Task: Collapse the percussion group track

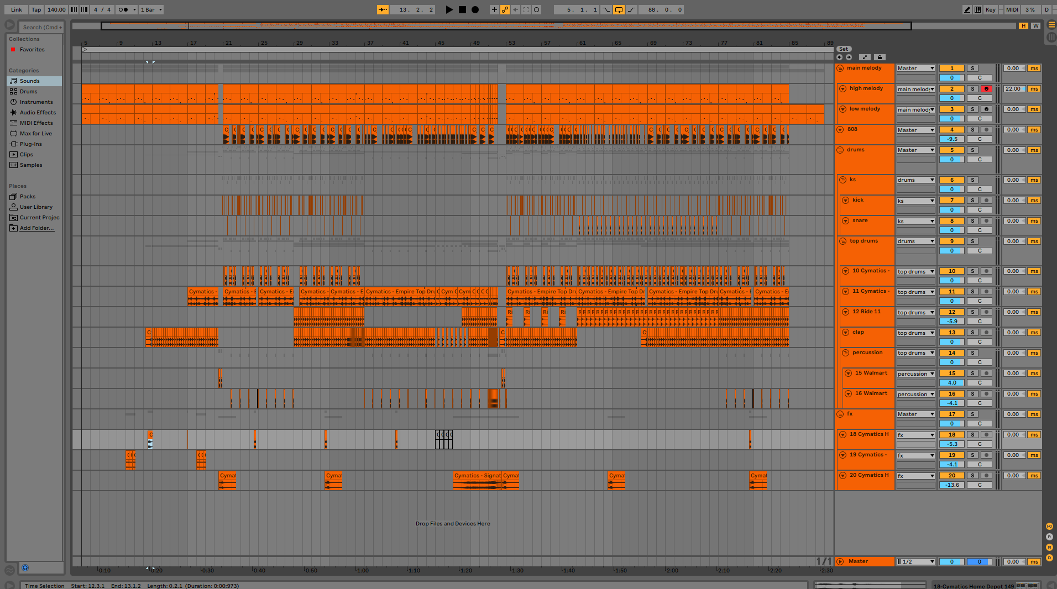Action: click(x=846, y=353)
